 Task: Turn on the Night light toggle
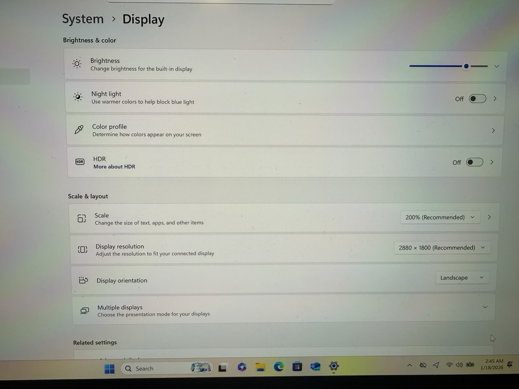click(477, 99)
